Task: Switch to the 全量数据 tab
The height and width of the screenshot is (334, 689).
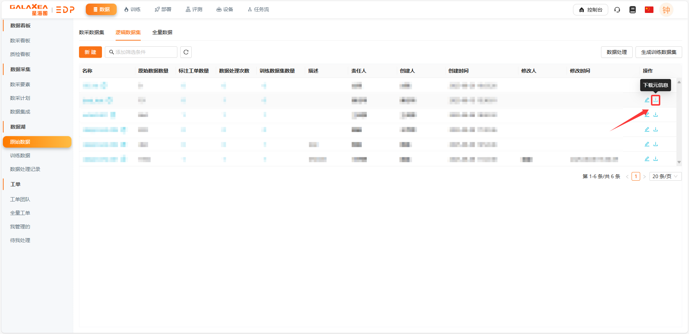Action: (x=162, y=32)
